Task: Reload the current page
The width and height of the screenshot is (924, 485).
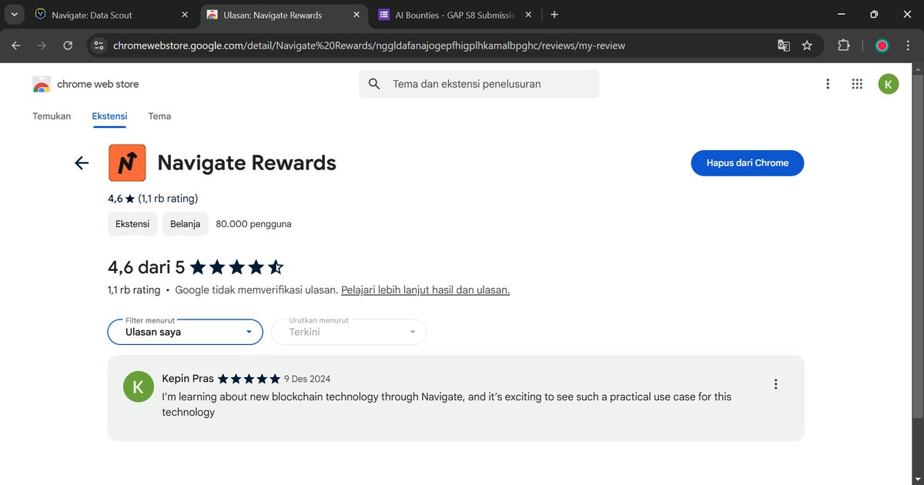Action: coord(68,45)
